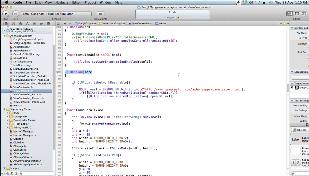The height and width of the screenshot is (176, 309).
Task: Open the Editor menu
Action: (76, 3)
